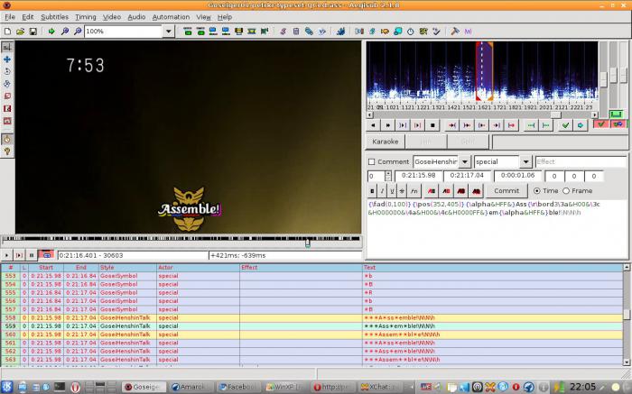The height and width of the screenshot is (394, 632).
Task: Open the Audio menu
Action: click(x=136, y=17)
